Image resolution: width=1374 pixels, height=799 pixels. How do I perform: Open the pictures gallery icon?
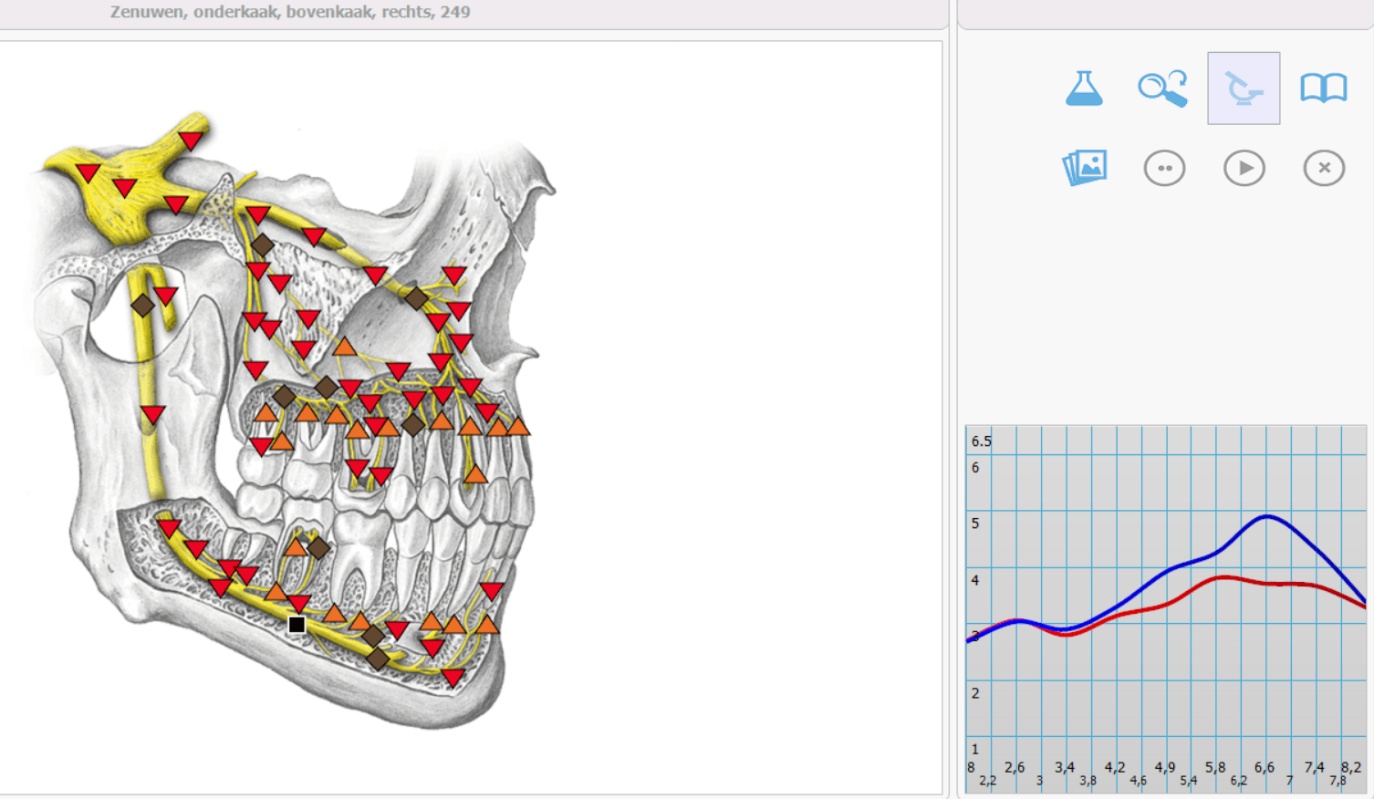coord(1084,168)
